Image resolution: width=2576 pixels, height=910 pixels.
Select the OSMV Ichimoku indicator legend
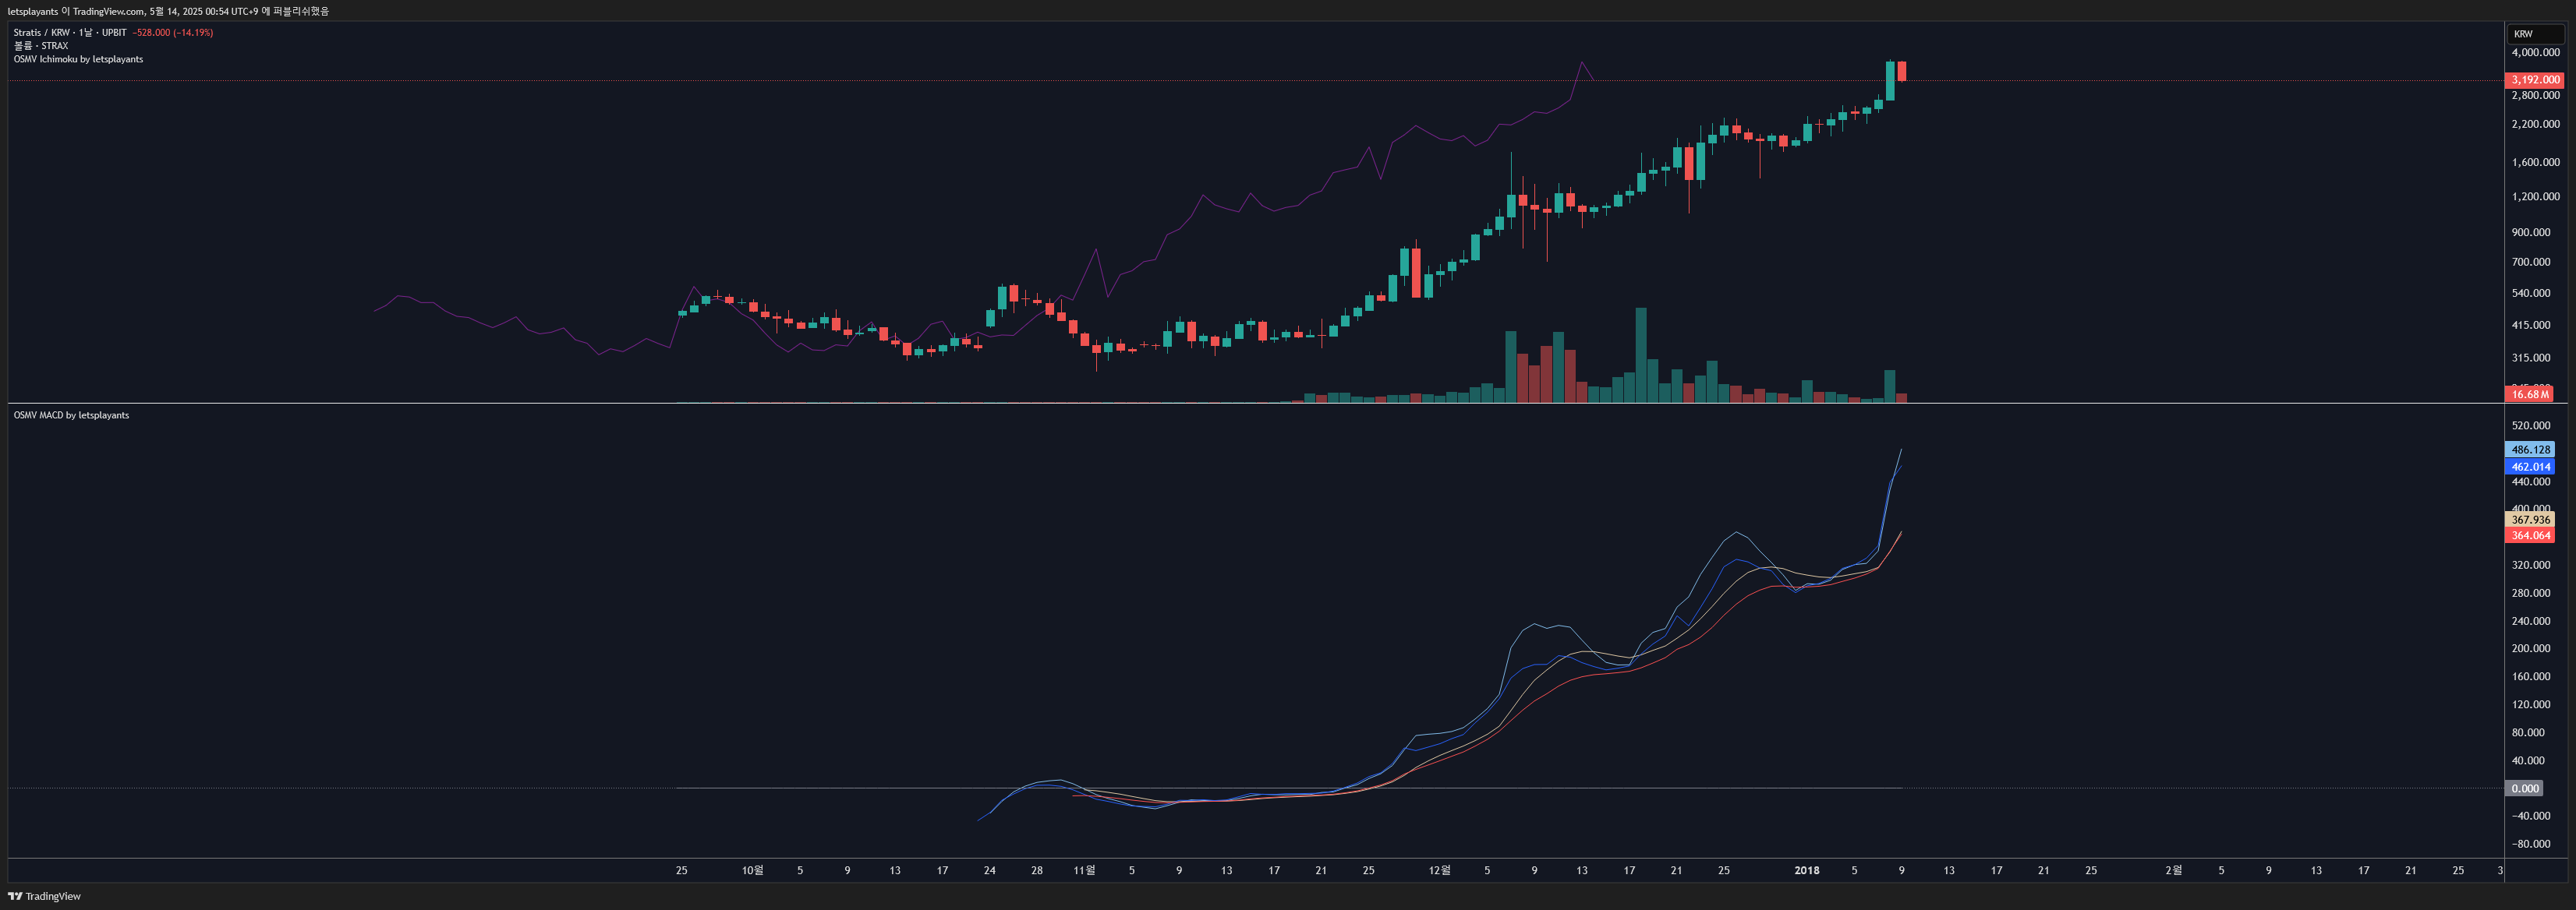tap(78, 59)
